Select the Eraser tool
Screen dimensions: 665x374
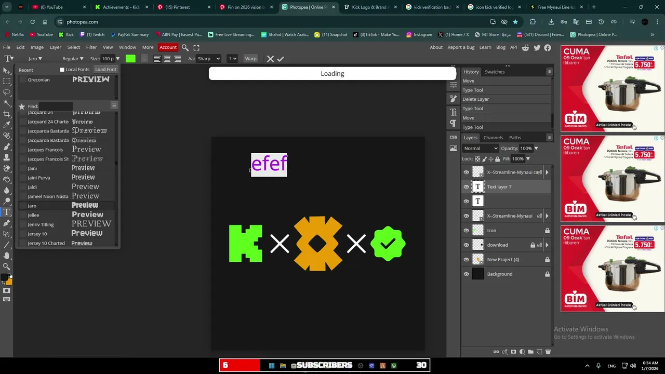7,168
